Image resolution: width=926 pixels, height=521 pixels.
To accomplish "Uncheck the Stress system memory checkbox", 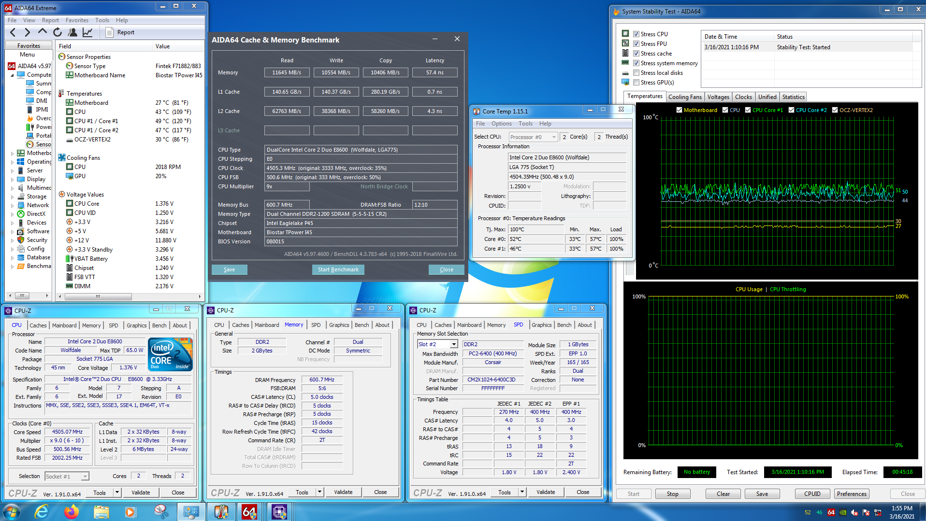I will pos(637,63).
